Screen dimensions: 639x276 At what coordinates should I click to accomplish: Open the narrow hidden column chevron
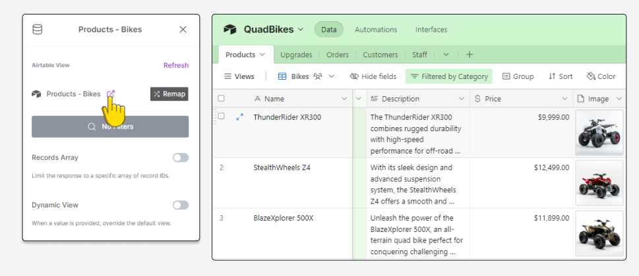(x=359, y=99)
